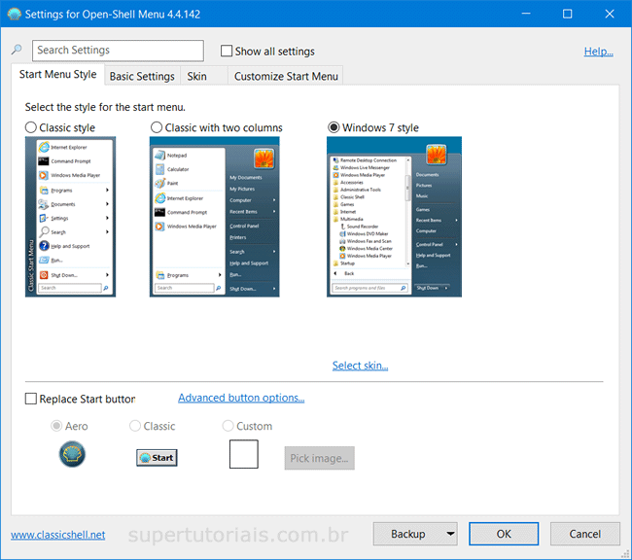Click the Aero shell start button icon
The height and width of the screenshot is (560, 632).
tap(72, 454)
